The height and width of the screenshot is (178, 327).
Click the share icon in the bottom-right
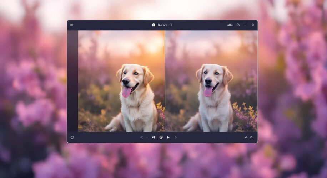coord(246,137)
